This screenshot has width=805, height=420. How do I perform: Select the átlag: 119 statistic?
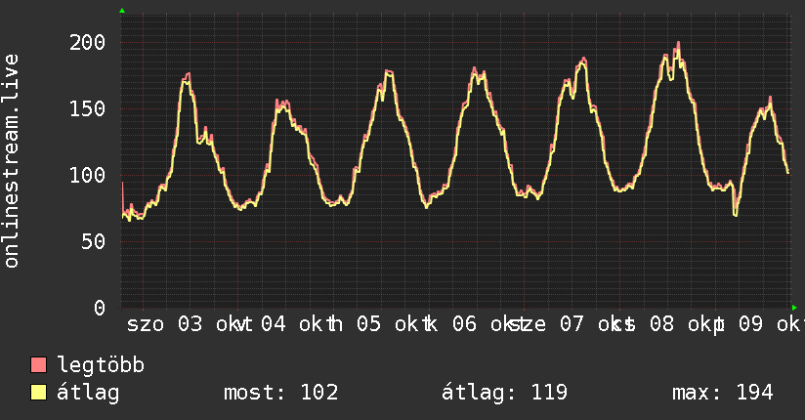click(x=505, y=393)
